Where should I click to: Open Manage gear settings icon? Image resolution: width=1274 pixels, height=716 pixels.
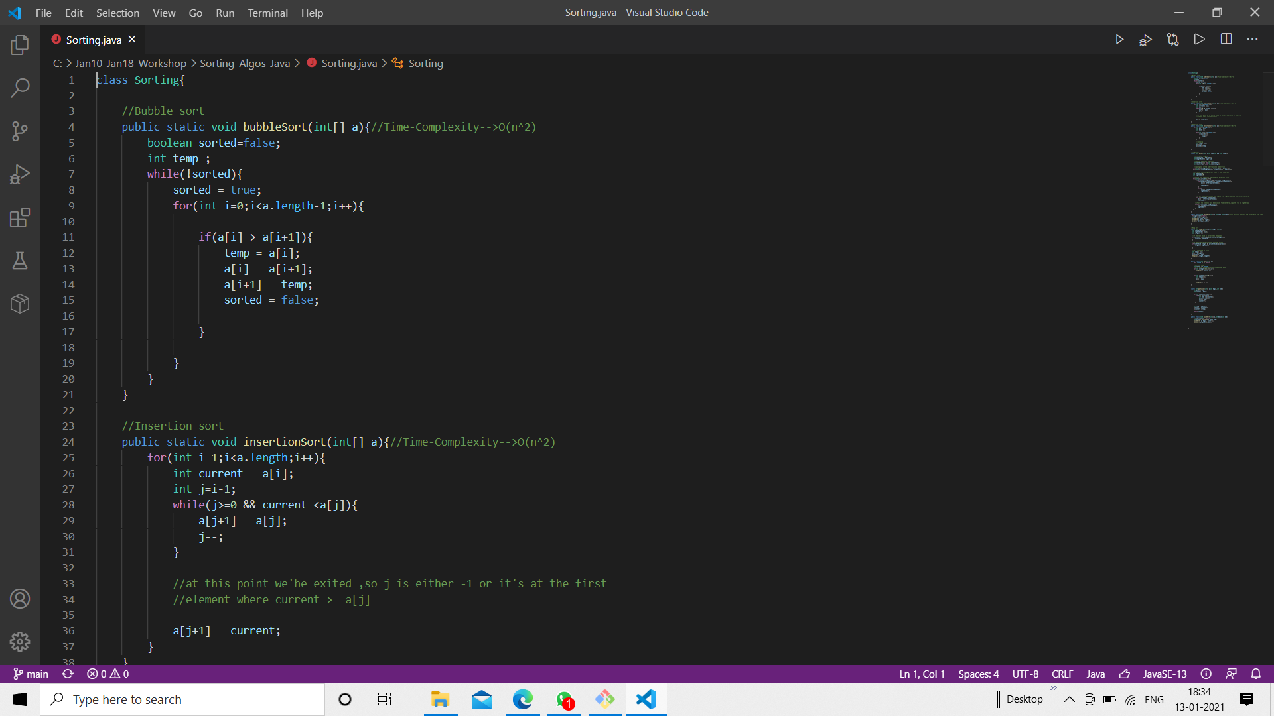coord(20,641)
